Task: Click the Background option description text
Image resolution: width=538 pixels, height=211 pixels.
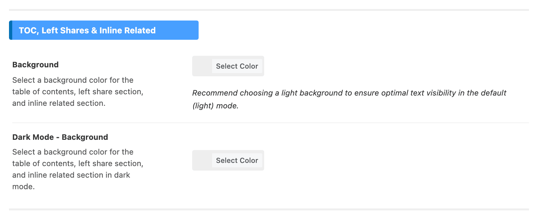Action: (78, 92)
